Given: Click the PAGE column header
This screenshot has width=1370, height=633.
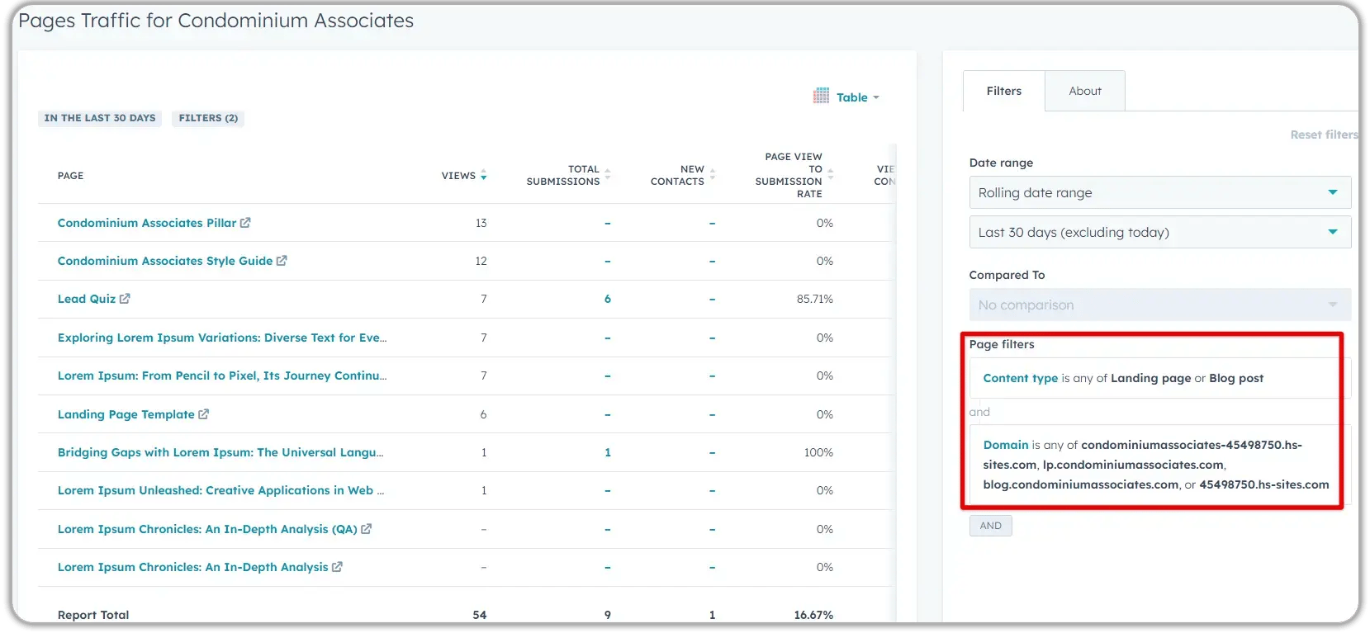Looking at the screenshot, I should click(70, 176).
